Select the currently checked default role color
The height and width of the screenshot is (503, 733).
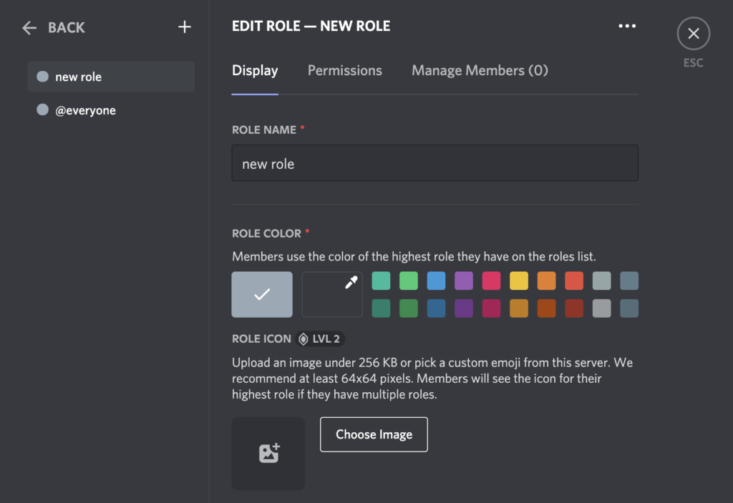coord(261,293)
